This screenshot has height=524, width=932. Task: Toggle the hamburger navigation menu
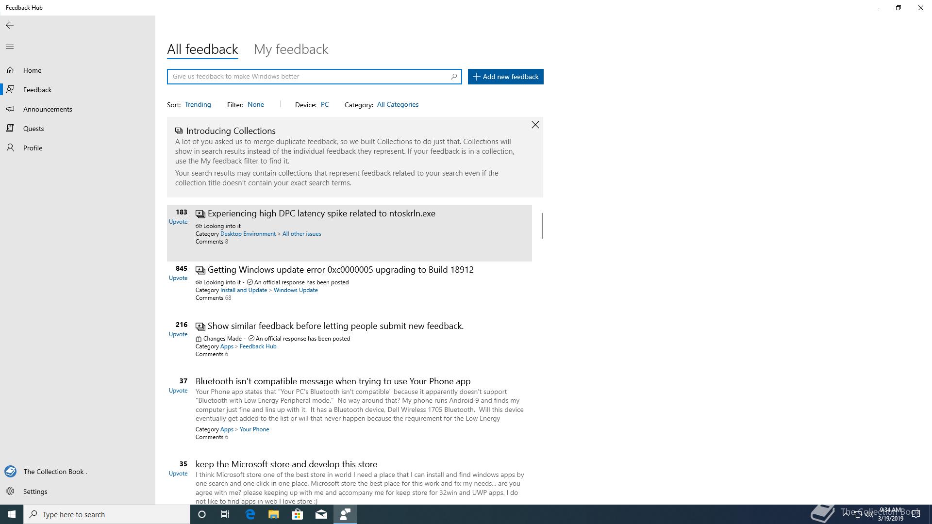pyautogui.click(x=10, y=47)
